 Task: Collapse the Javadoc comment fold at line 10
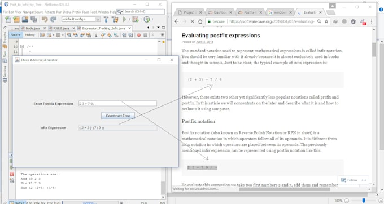[22, 46]
